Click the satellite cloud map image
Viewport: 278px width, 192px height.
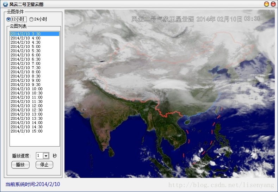click(170, 94)
